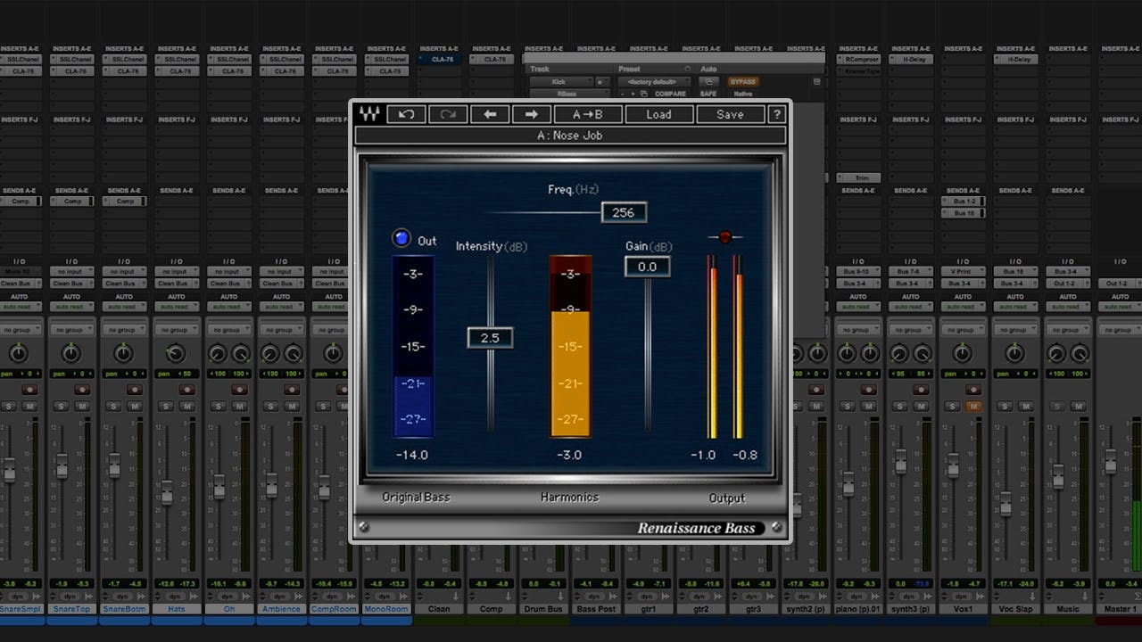Click the undo arrow in the plugin toolbar

[406, 114]
